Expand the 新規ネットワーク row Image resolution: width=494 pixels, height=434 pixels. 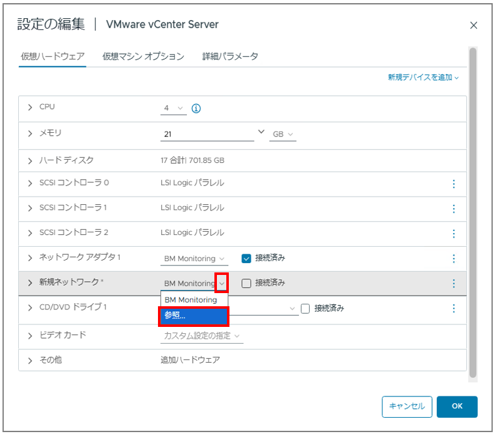coord(30,283)
